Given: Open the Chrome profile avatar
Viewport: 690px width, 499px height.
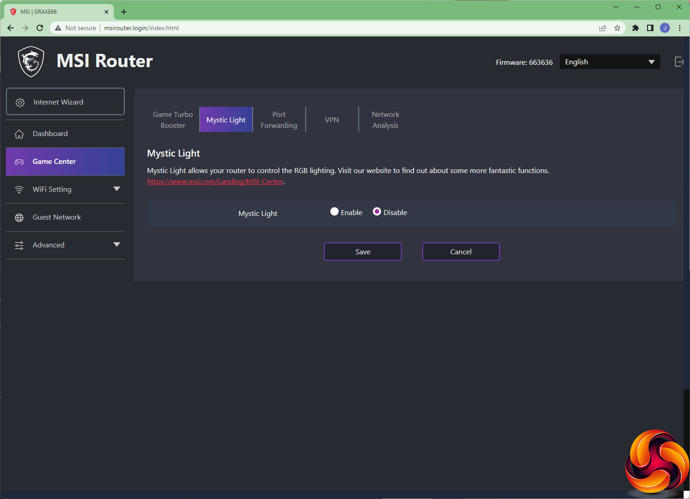Looking at the screenshot, I should tap(665, 28).
